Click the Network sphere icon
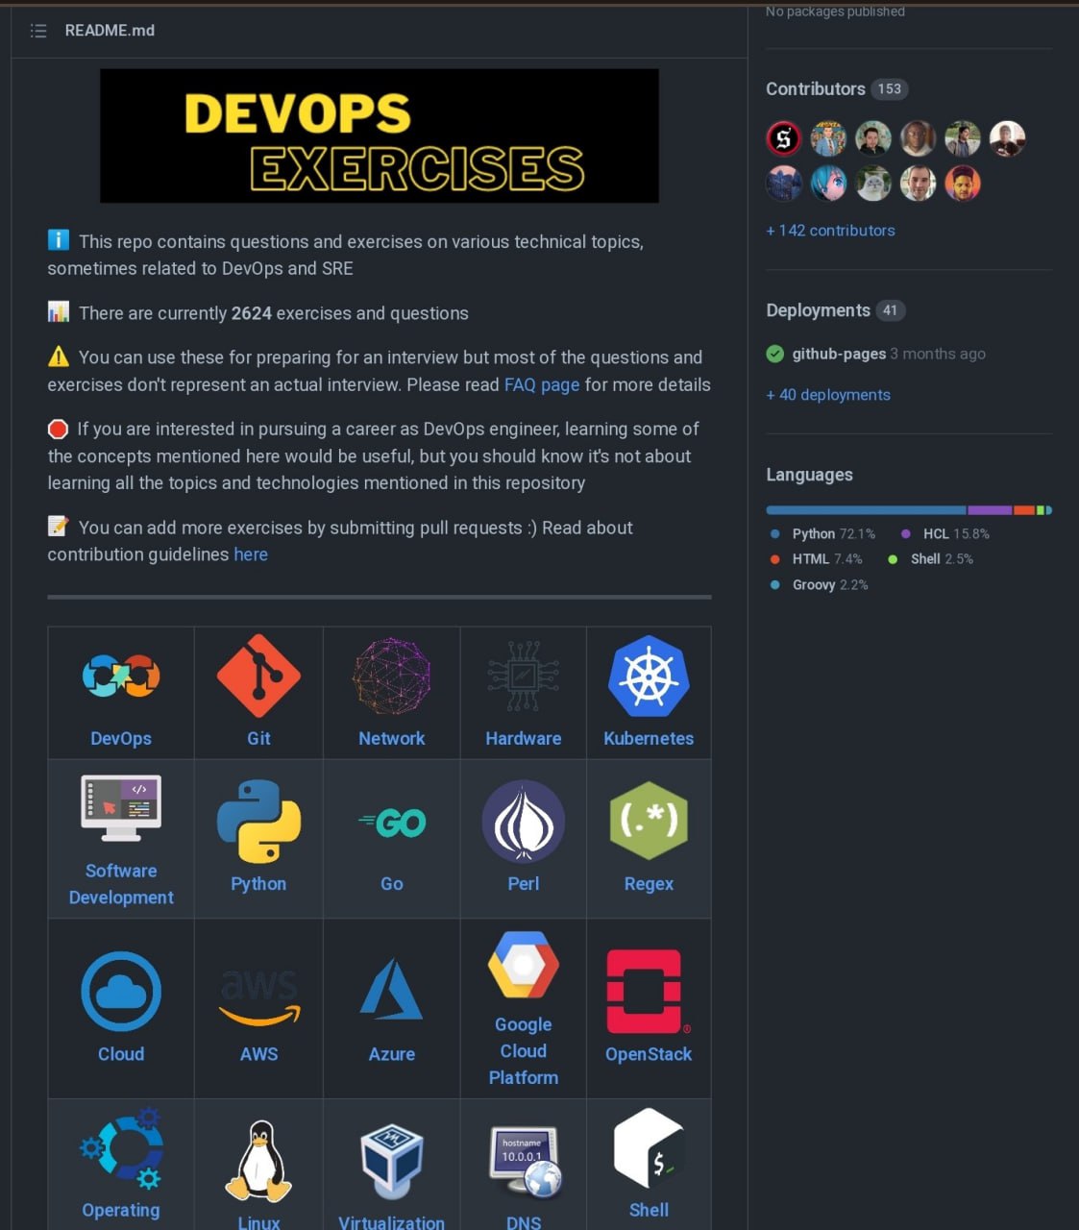1079x1230 pixels. [391, 676]
